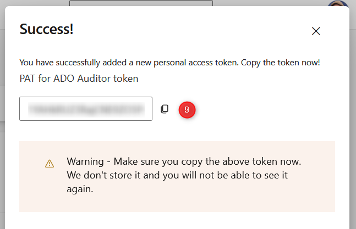
Task: Click the word "Warning" in the banner
Action: click(x=85, y=162)
